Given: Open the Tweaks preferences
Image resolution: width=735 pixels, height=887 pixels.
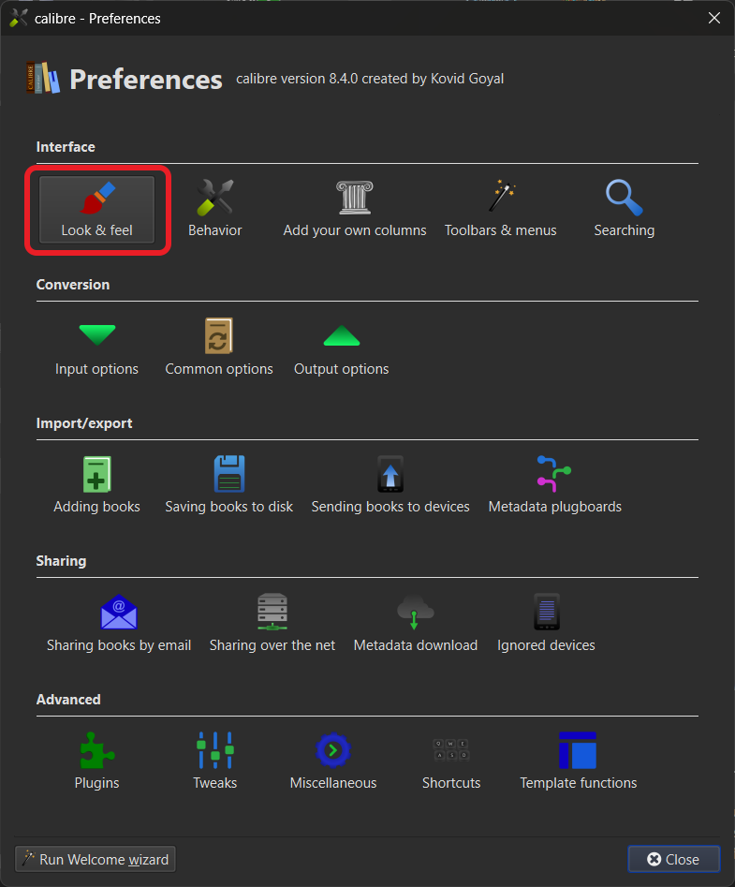Looking at the screenshot, I should (214, 762).
